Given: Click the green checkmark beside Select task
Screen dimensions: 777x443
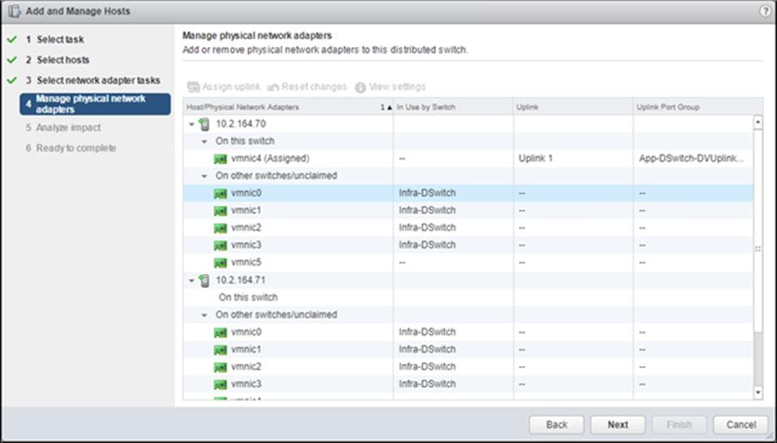Looking at the screenshot, I should [x=12, y=39].
